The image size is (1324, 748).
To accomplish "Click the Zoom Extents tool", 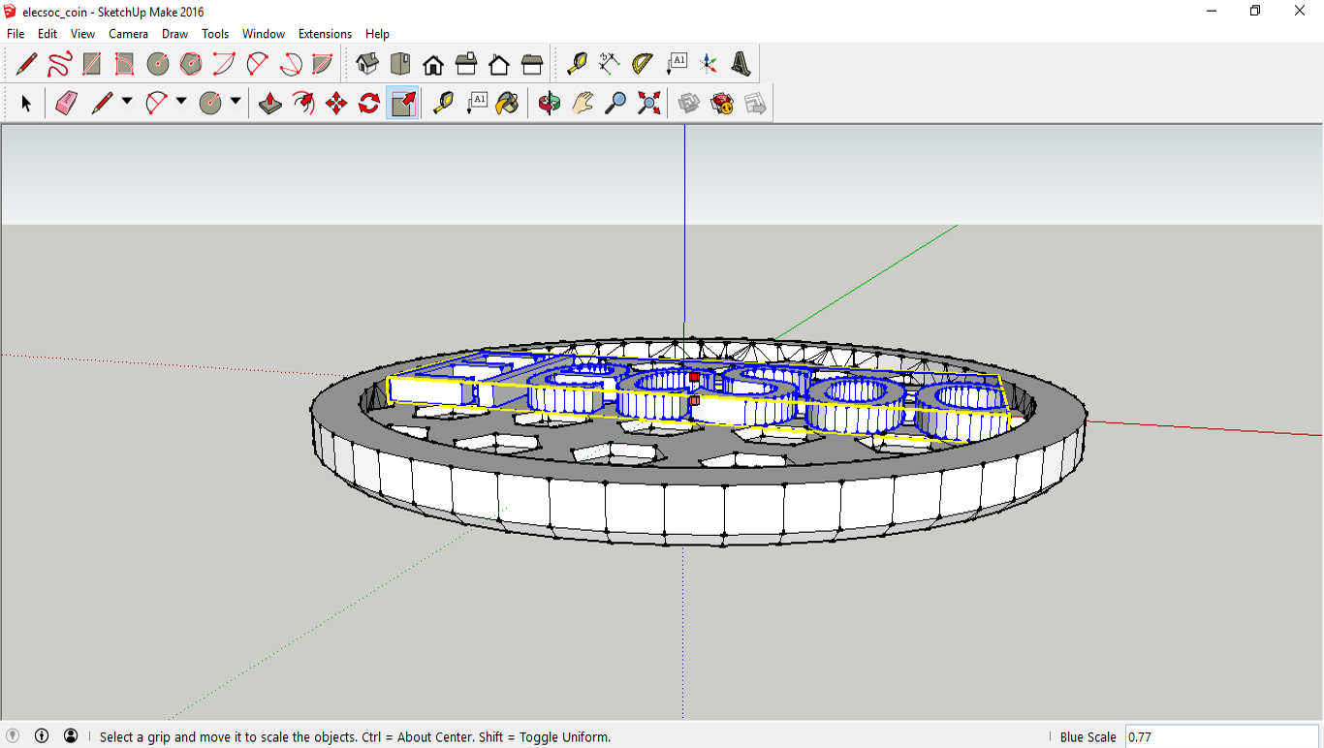I will coord(648,103).
